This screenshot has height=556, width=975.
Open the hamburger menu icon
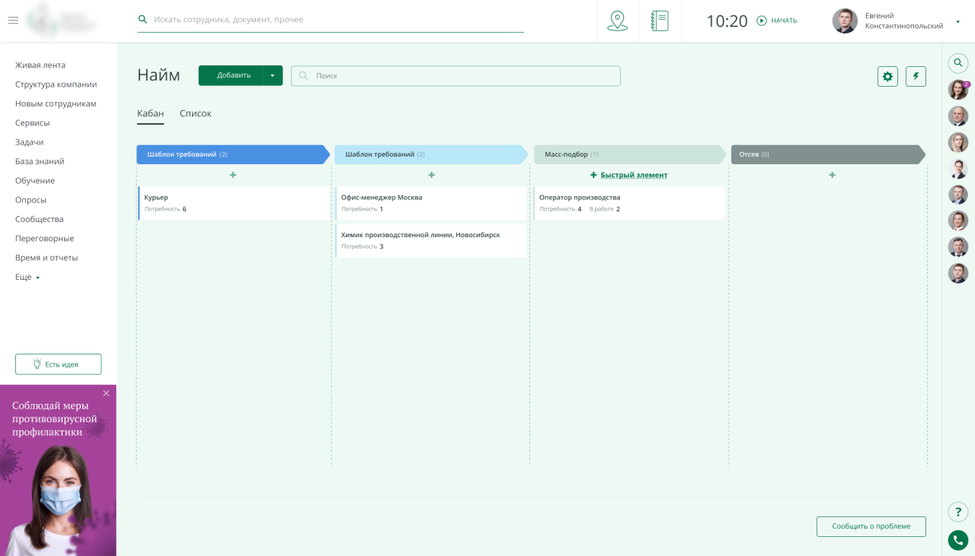[x=13, y=21]
